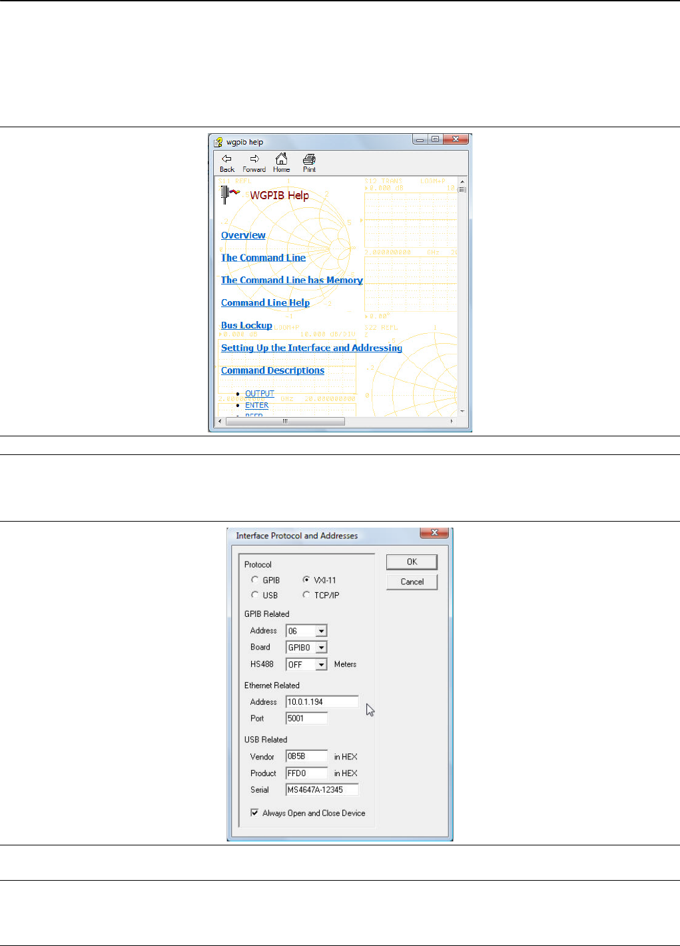This screenshot has width=680, height=946.
Task: Click the Cancel button
Action: tap(412, 582)
